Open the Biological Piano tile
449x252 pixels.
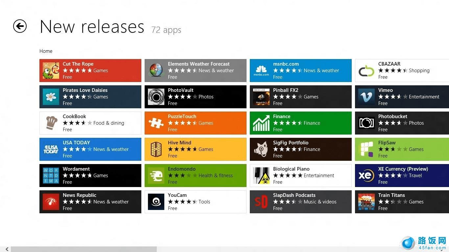click(x=300, y=175)
